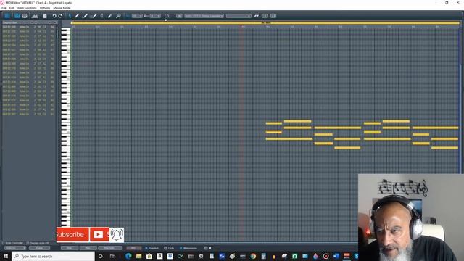The height and width of the screenshot is (261, 464).
Task: Click the first blue view icon in toolbar
Action: tap(7, 16)
